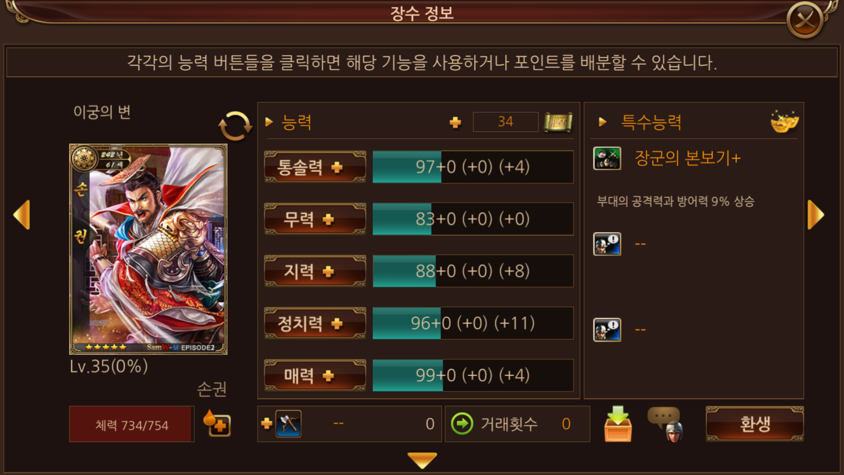Open the 장군의 본보기+ skill icon
844x475 pixels.
[607, 158]
